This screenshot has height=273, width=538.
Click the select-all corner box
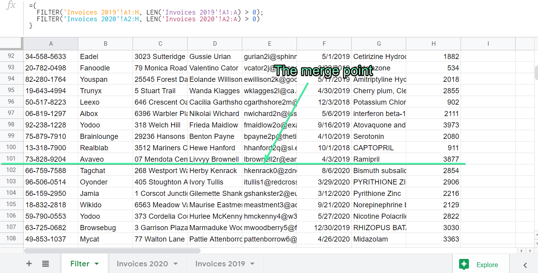(x=11, y=43)
